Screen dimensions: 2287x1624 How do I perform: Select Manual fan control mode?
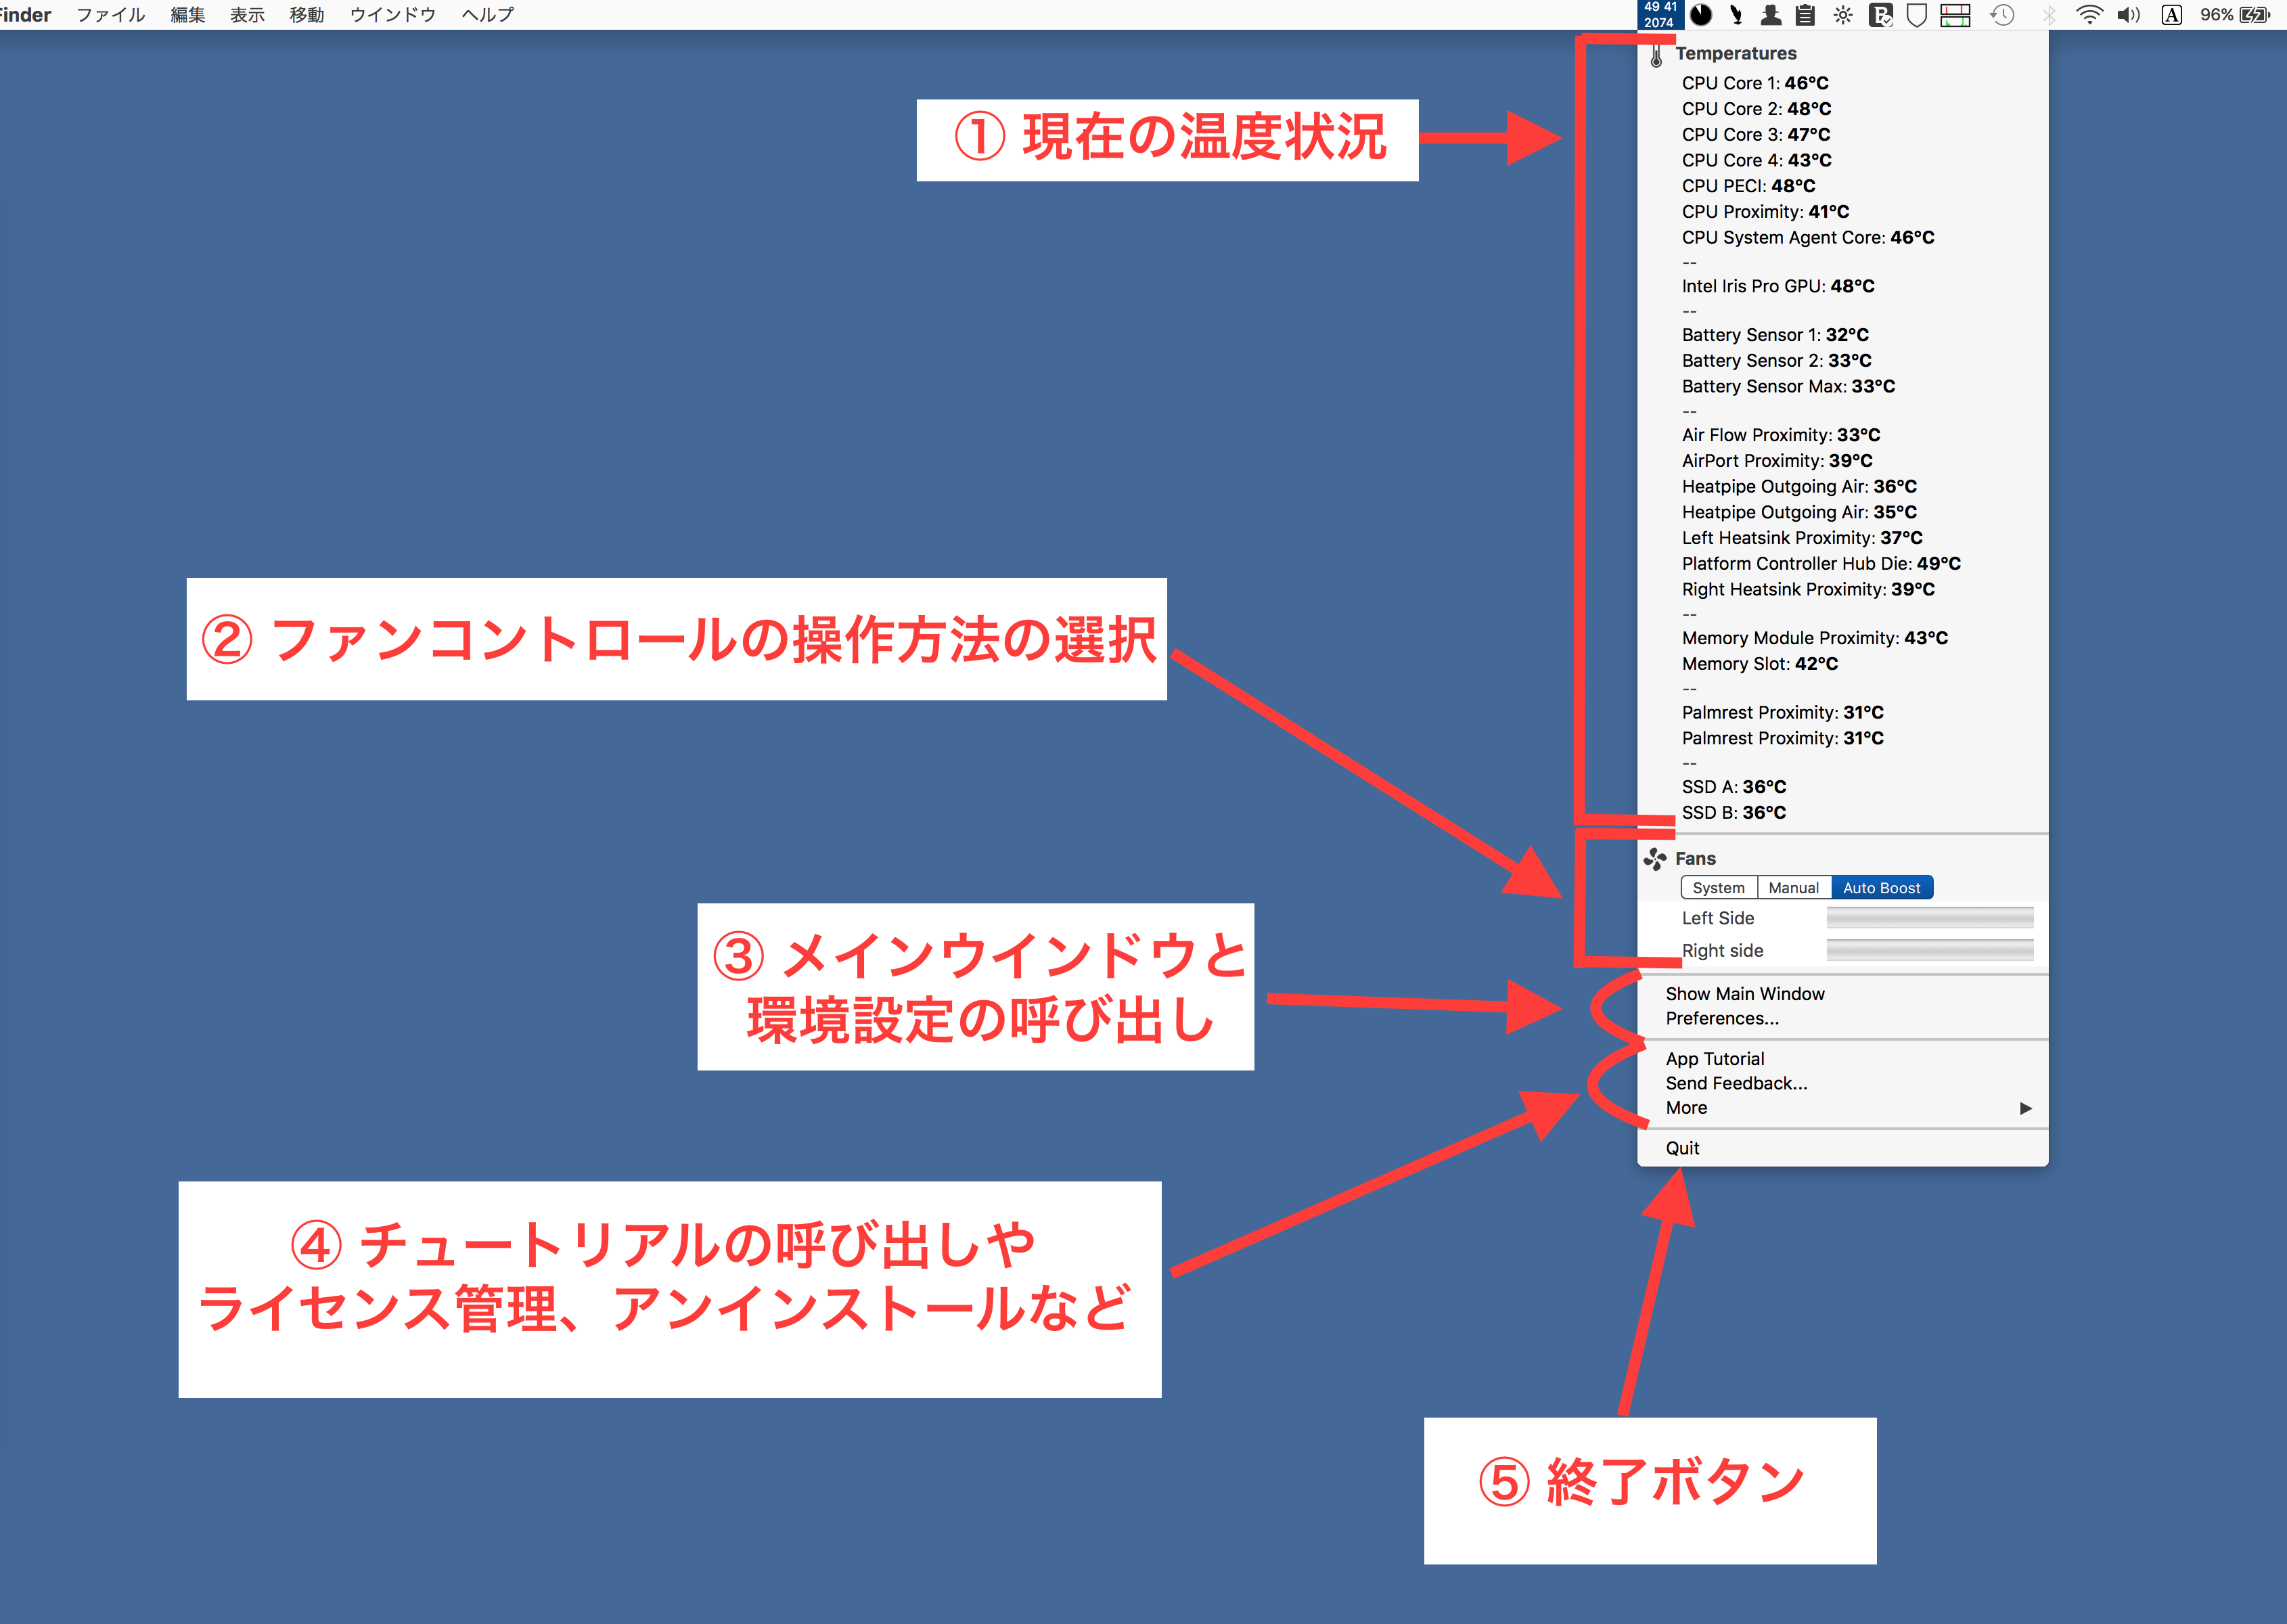1793,888
